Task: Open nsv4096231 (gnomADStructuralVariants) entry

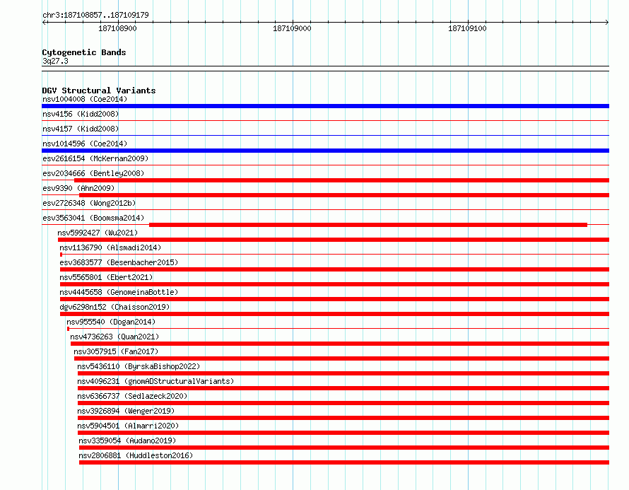Action: 155,381
